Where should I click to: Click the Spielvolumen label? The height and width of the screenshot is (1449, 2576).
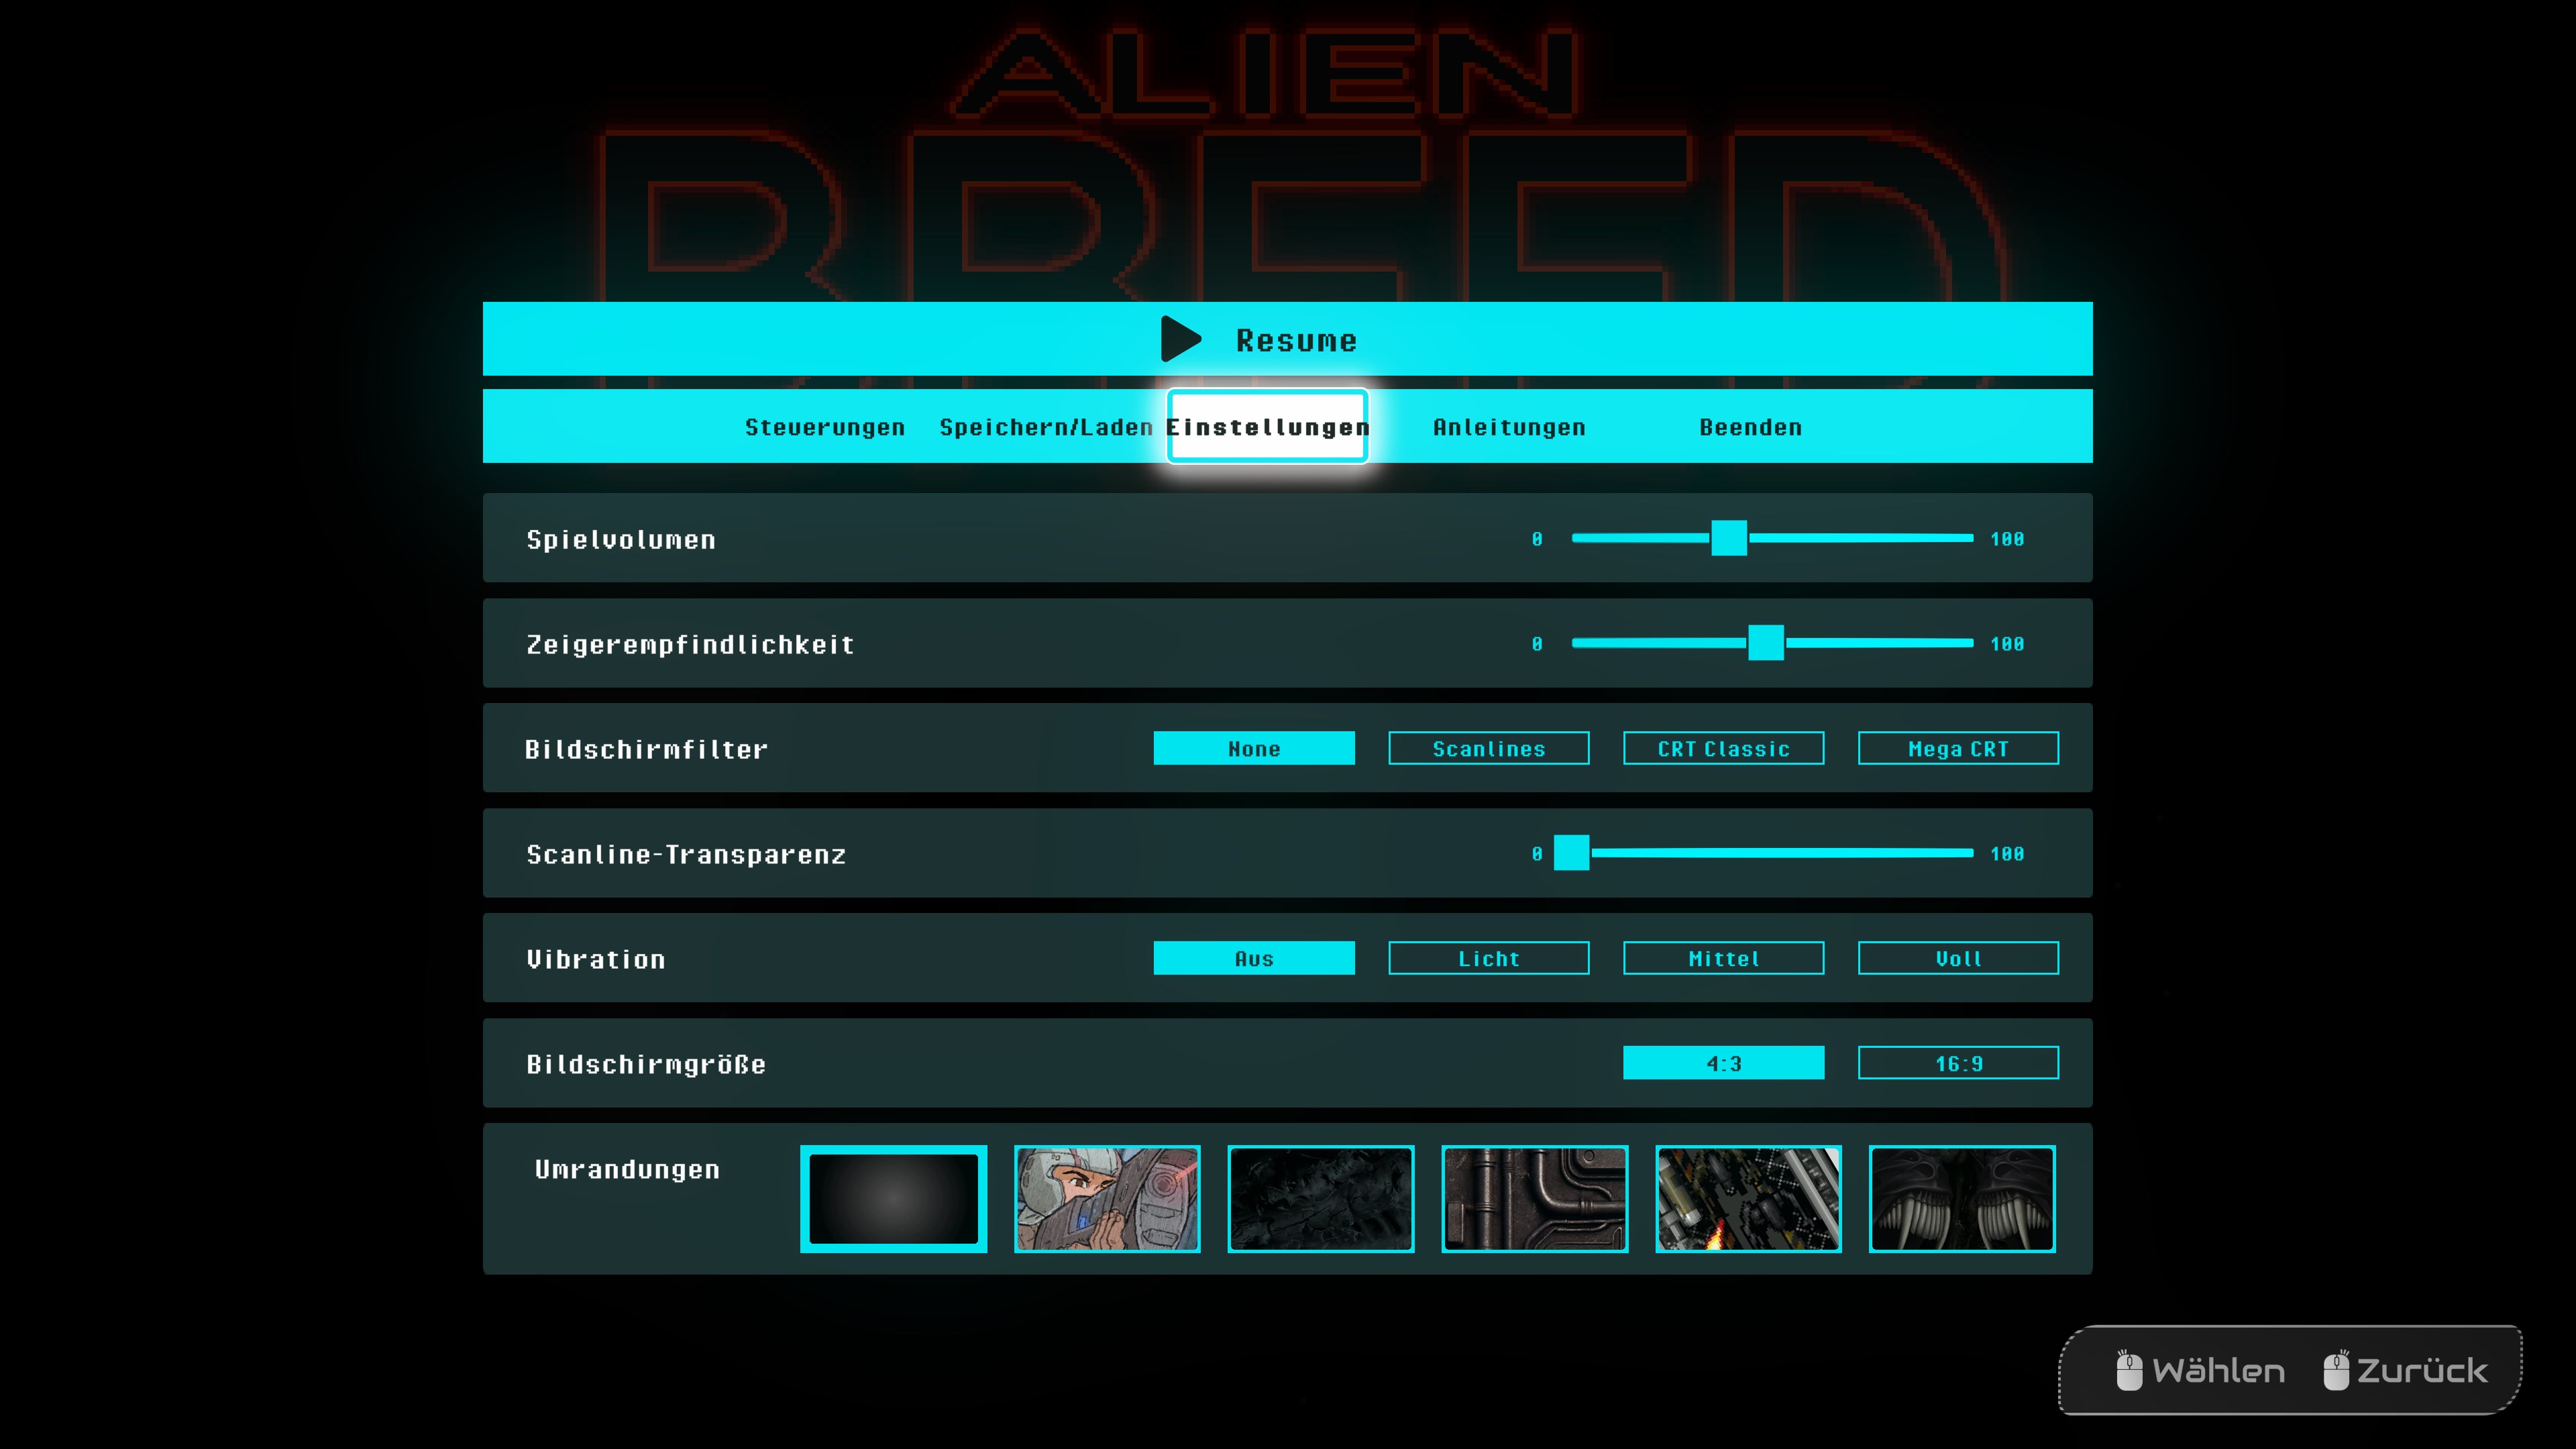[621, 540]
